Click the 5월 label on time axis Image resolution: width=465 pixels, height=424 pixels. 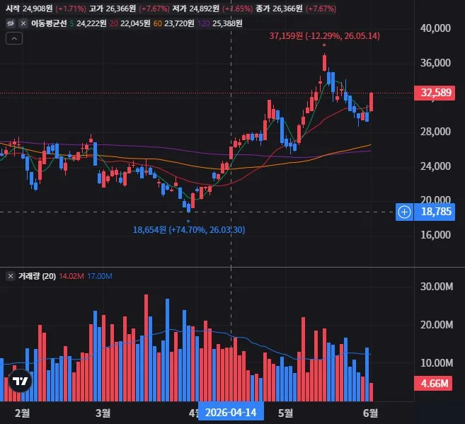(x=285, y=413)
